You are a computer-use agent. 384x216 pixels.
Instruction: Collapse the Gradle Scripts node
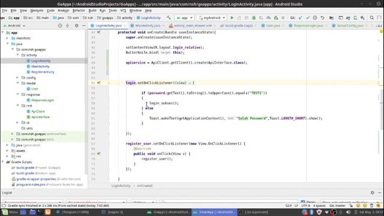point(2,162)
